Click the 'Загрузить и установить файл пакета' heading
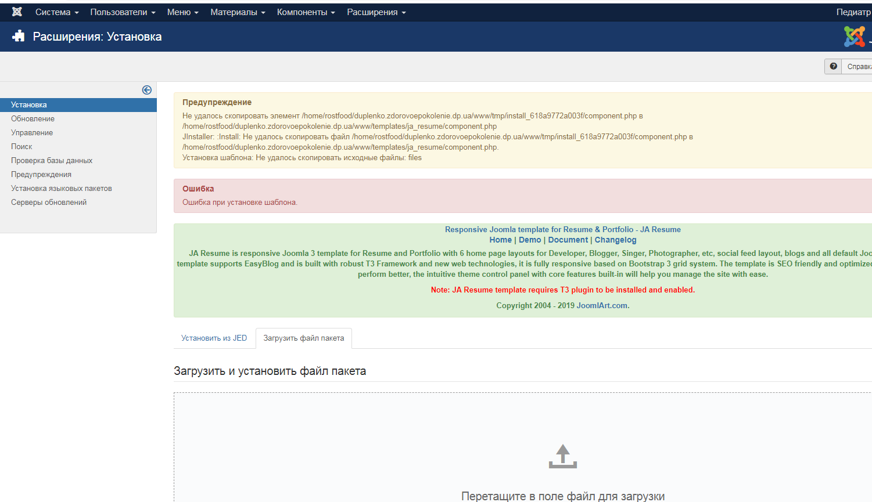 pos(270,371)
